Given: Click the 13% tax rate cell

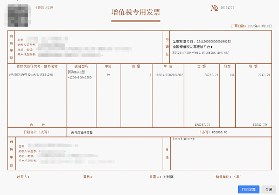Looking at the screenshot, I should [x=232, y=75].
